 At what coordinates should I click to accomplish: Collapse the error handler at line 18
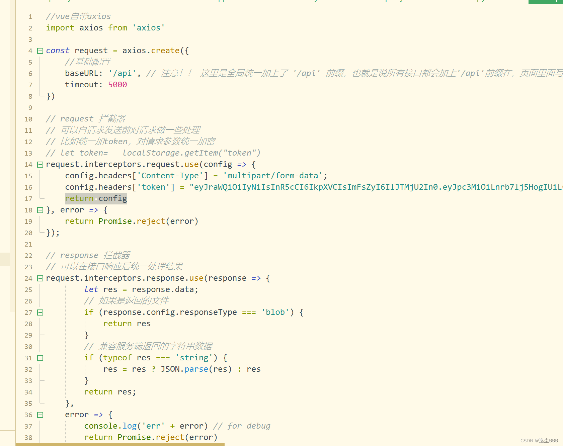pos(40,210)
